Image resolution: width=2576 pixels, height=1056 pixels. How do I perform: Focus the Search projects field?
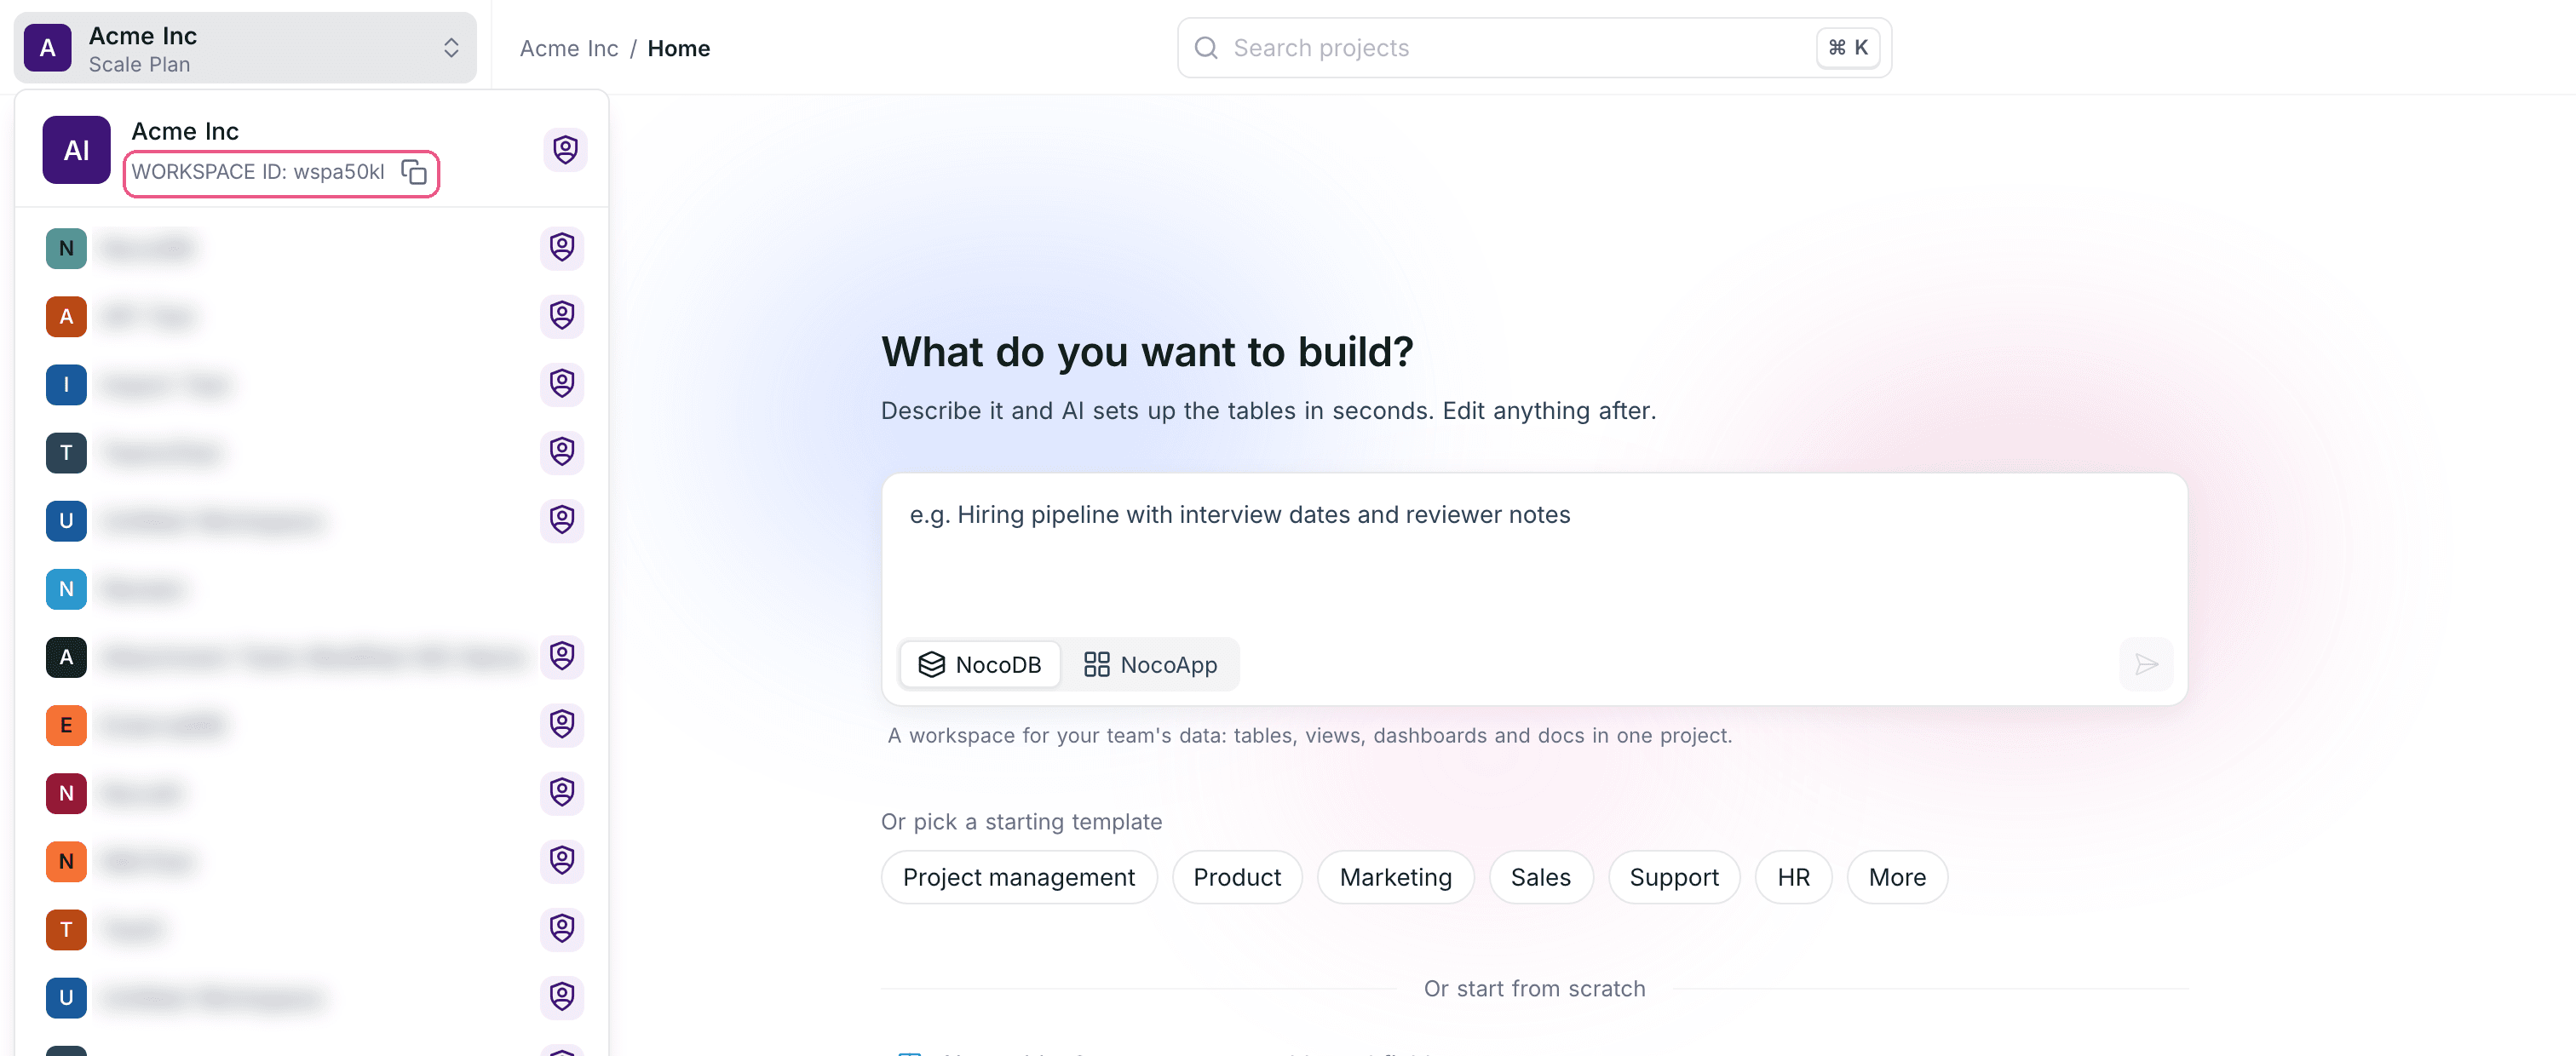(x=1534, y=48)
